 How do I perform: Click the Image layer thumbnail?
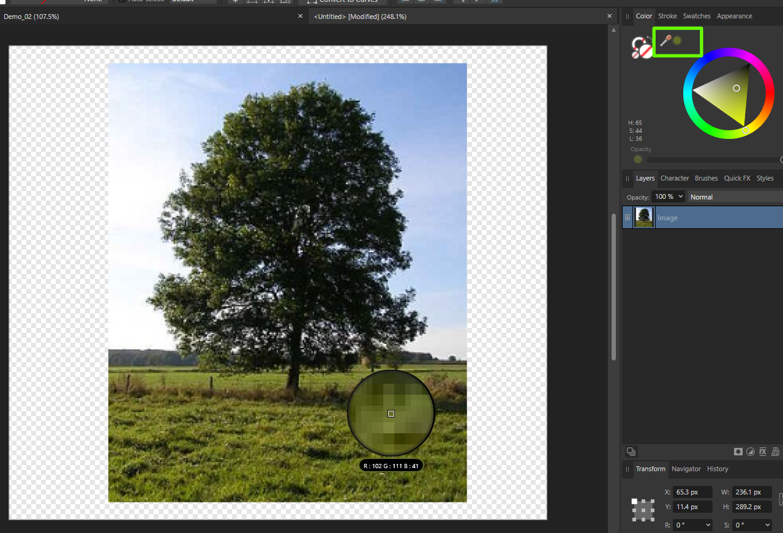click(x=643, y=217)
